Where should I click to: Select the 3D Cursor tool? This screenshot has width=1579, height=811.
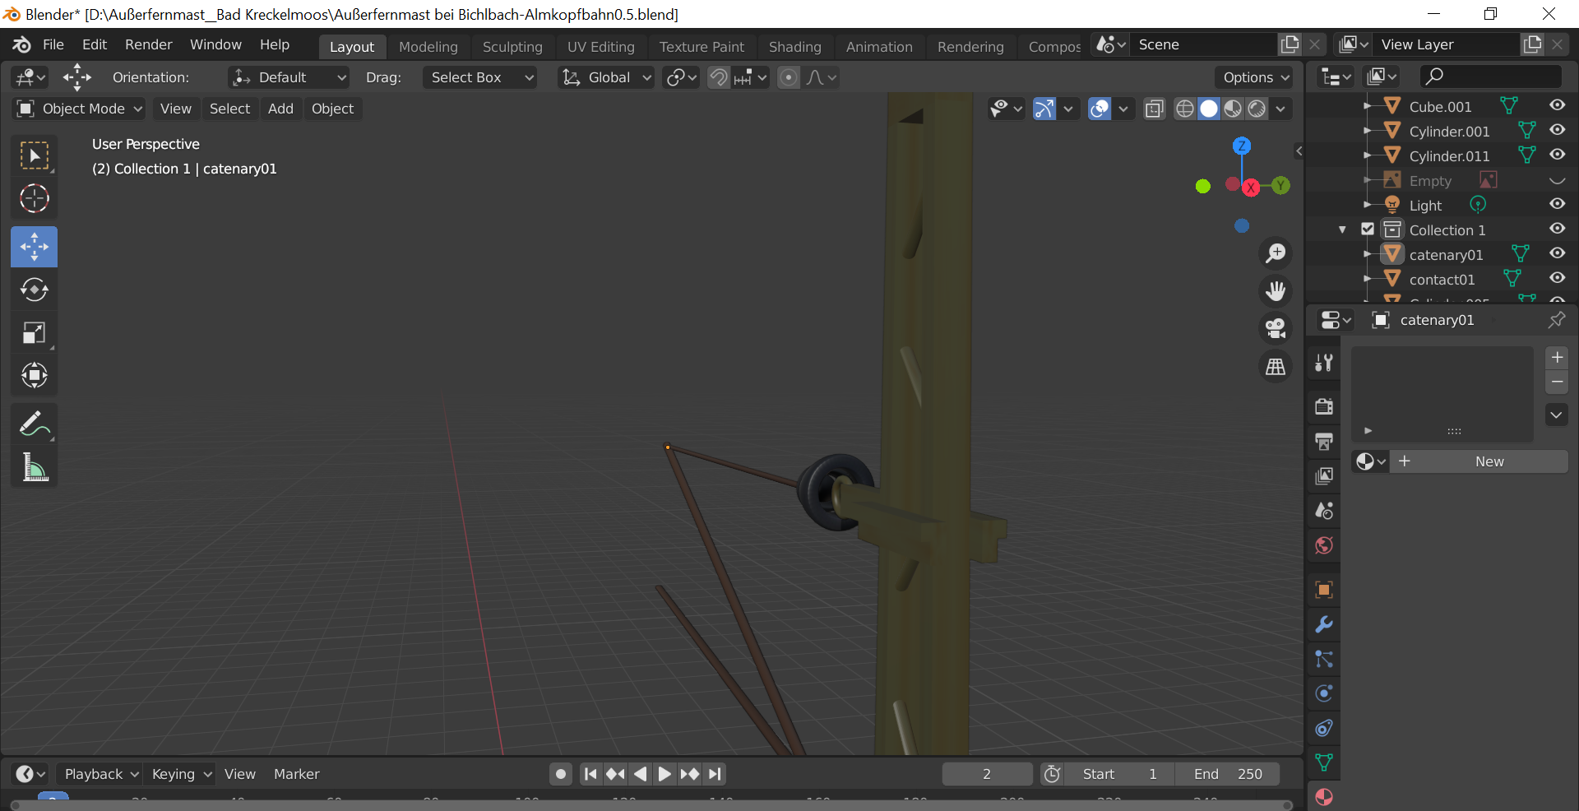point(34,198)
